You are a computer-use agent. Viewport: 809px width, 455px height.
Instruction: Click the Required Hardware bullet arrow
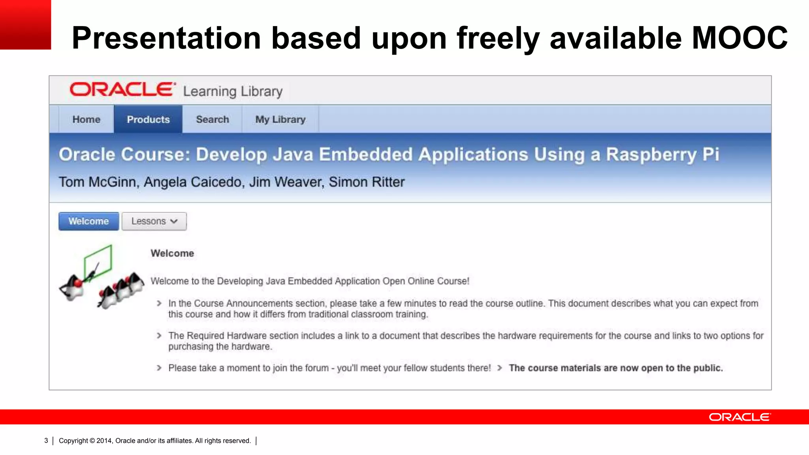point(159,336)
